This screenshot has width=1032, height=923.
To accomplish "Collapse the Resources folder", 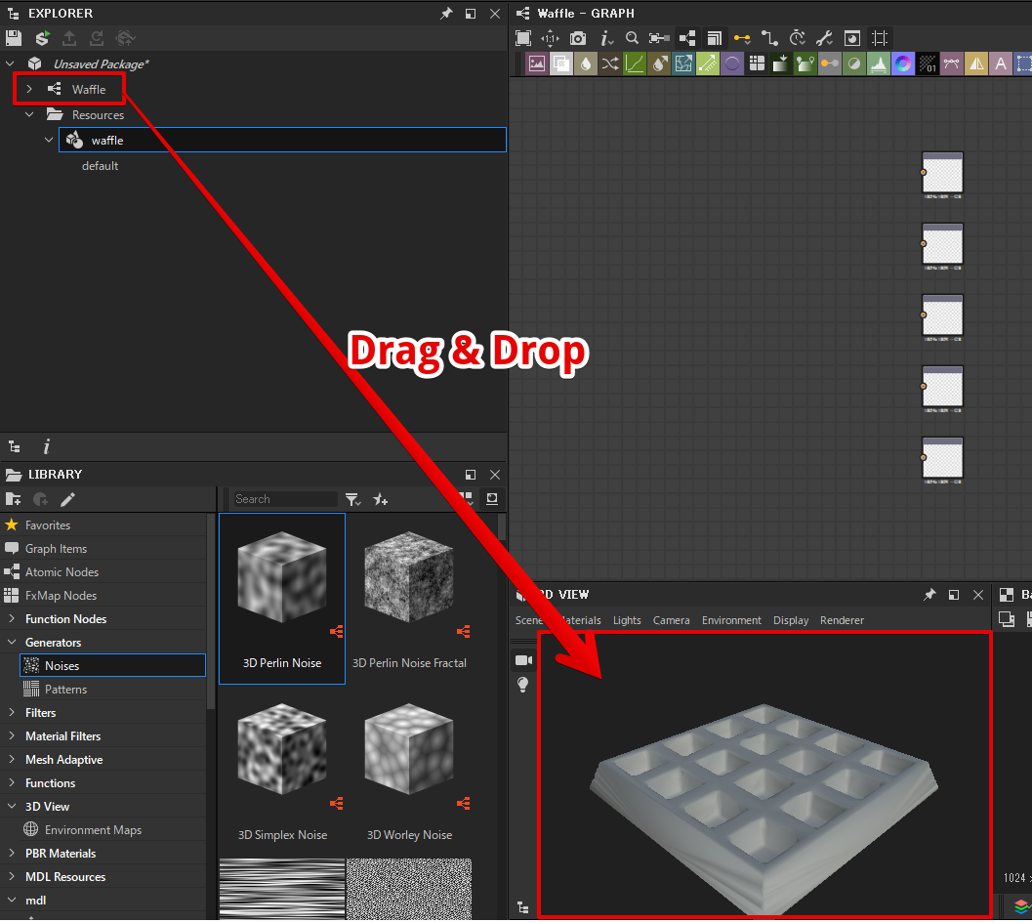I will tap(29, 115).
